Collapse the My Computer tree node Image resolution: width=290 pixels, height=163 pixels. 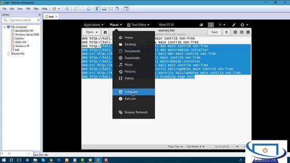(x=5, y=27)
